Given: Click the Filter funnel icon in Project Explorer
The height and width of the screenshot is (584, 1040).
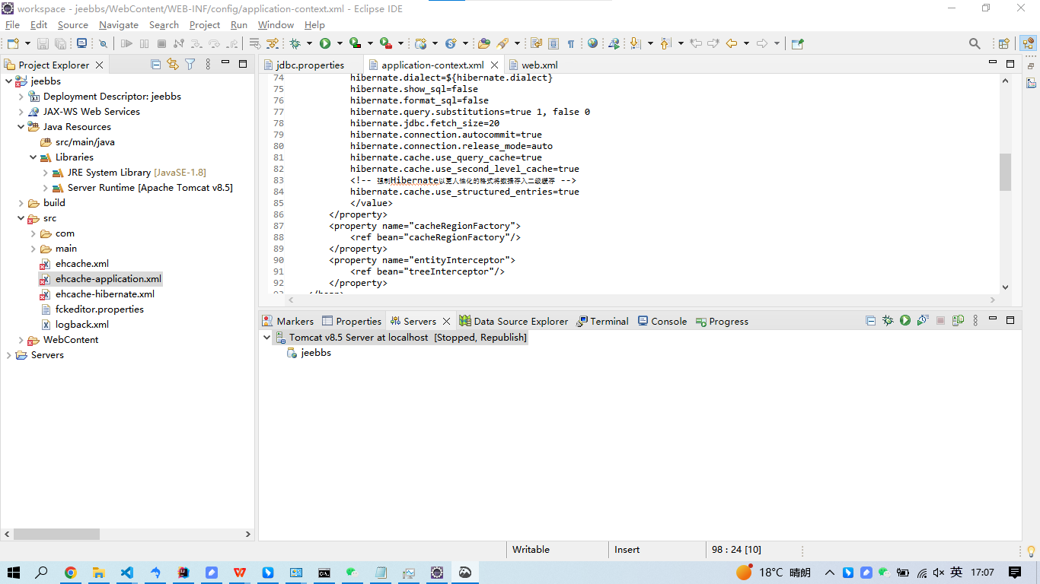Looking at the screenshot, I should (190, 65).
